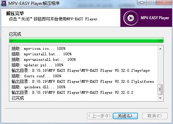Viewport: 173px width, 124px height.
Task: Select the mpv-uninstall.bat log line
Action: pyautogui.click(x=44, y=59)
